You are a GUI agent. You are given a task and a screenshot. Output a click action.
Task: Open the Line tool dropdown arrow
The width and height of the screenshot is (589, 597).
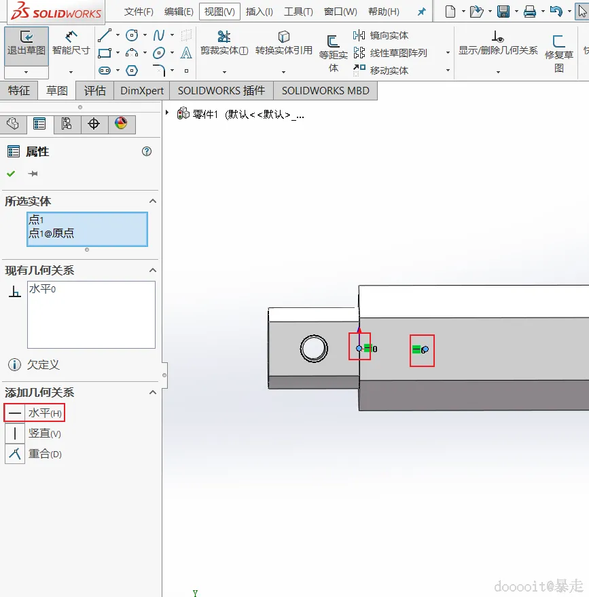pyautogui.click(x=118, y=35)
